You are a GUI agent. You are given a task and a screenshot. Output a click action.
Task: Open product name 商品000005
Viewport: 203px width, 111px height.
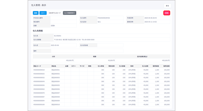click(x=55, y=85)
